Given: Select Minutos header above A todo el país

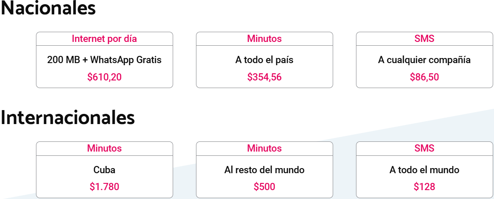Looking at the screenshot, I should click(x=264, y=39).
